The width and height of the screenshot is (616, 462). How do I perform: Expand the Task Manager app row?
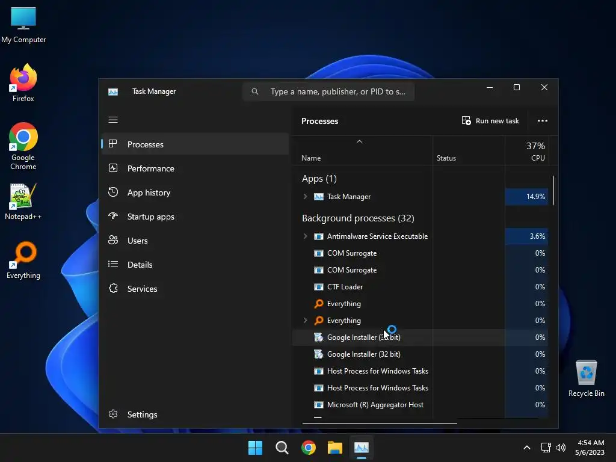[x=305, y=197]
